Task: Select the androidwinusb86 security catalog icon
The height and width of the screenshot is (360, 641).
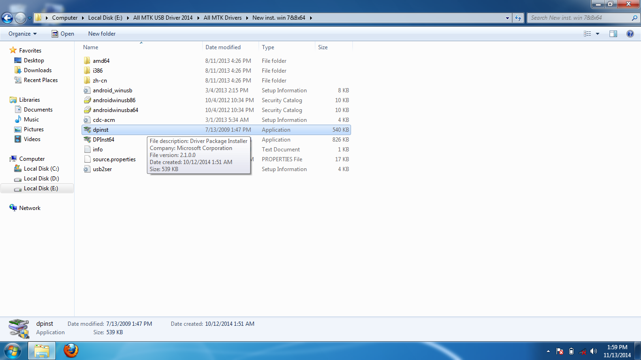Action: tap(87, 100)
